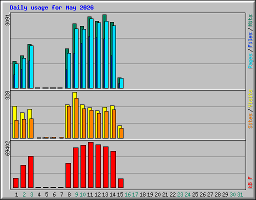Viewport: 256px width, 200px height.
Task: Select day 12 on the x-axis
Action: coord(97,194)
